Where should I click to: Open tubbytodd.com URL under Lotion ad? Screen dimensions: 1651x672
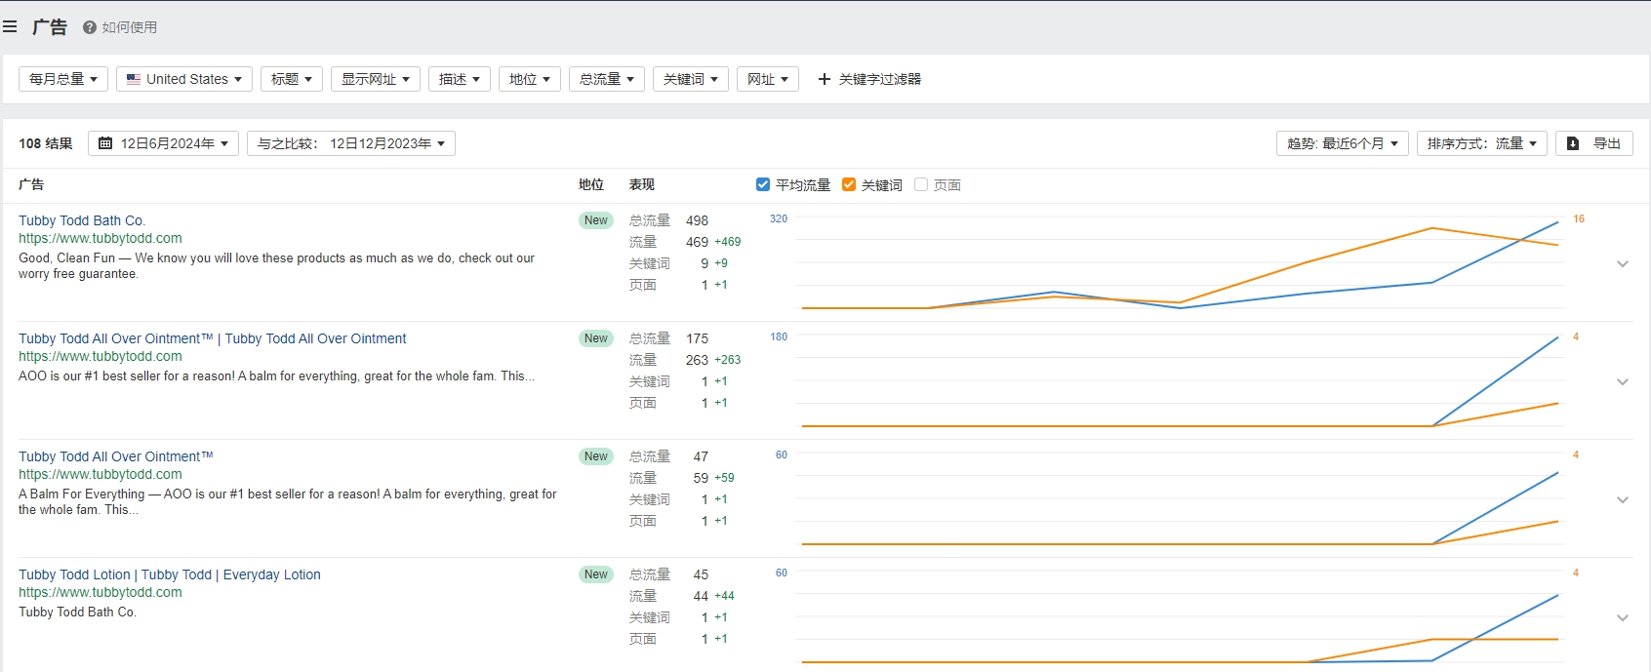click(101, 592)
